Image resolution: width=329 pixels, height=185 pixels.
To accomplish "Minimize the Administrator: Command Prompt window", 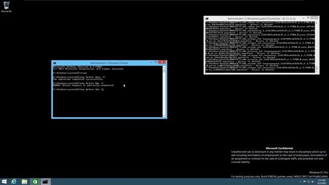I will 151,63.
